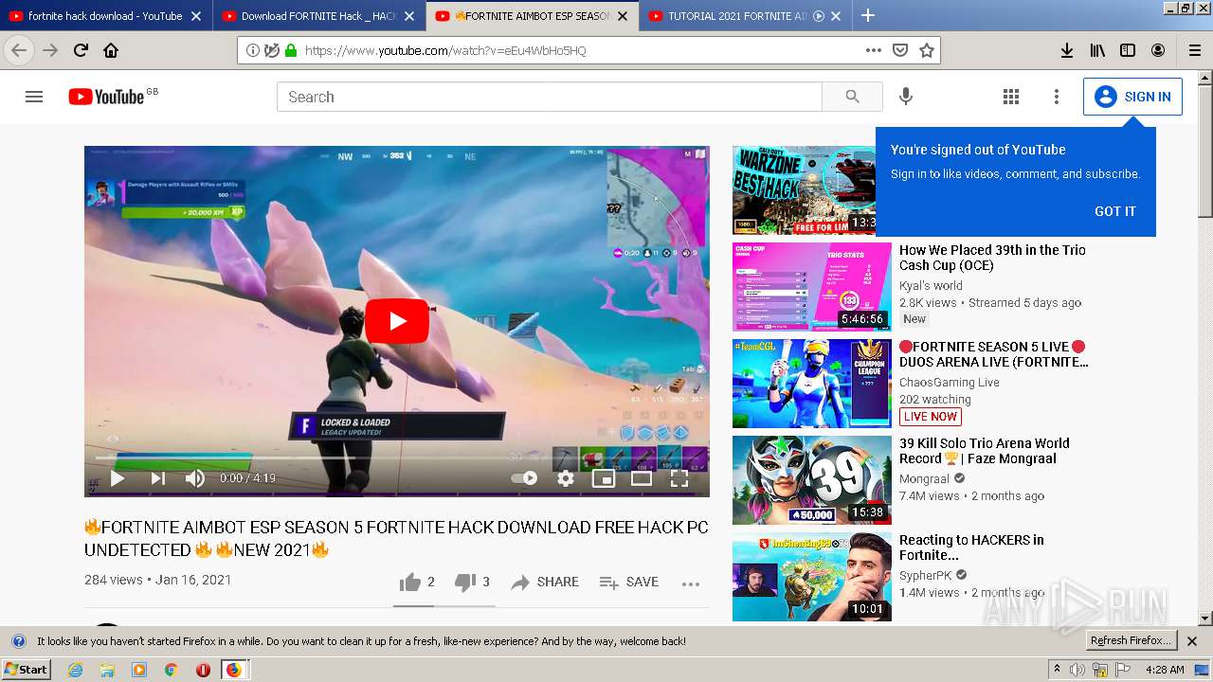This screenshot has width=1213, height=682.
Task: Open more actions menu below the video
Action: tap(691, 583)
